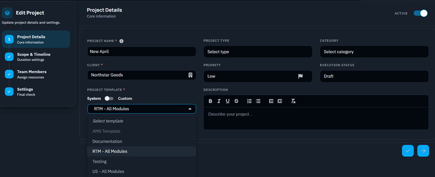Viewport: 435px width, 177px height.
Task: Click the building icon in Client field
Action: tap(190, 75)
